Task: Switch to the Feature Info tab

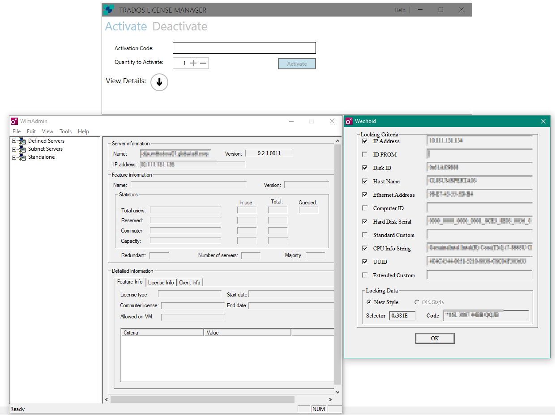Action: tap(130, 282)
